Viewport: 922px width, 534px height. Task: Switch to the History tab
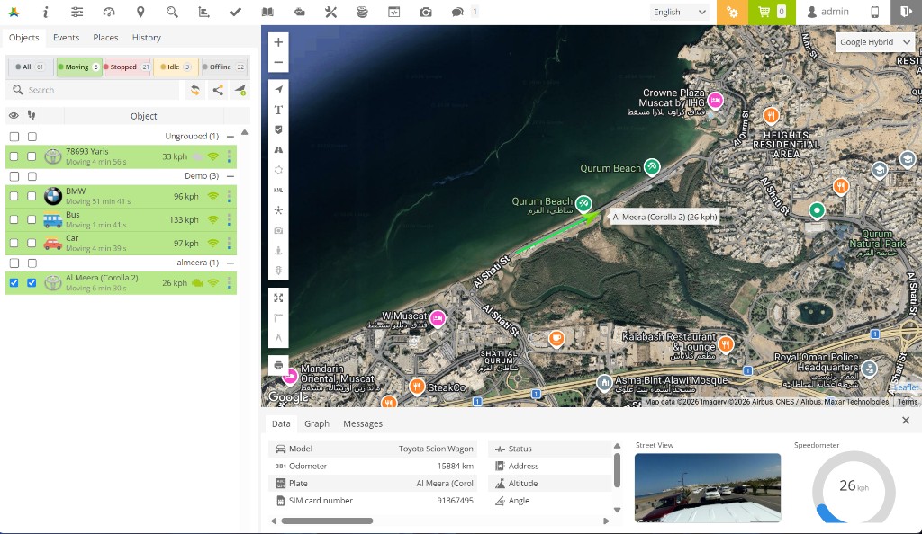point(147,38)
